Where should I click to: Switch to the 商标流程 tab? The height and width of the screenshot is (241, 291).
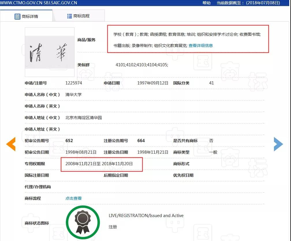tap(79, 16)
